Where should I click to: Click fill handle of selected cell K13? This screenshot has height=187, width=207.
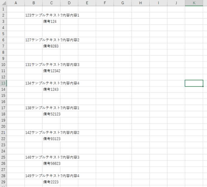coord(203,86)
